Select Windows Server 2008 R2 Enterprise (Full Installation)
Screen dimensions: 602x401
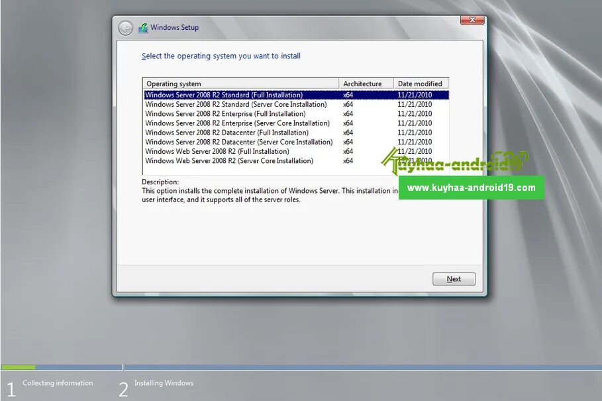[x=296, y=114]
